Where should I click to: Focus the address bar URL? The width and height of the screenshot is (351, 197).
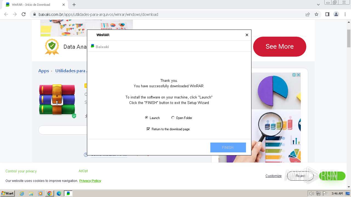98,14
